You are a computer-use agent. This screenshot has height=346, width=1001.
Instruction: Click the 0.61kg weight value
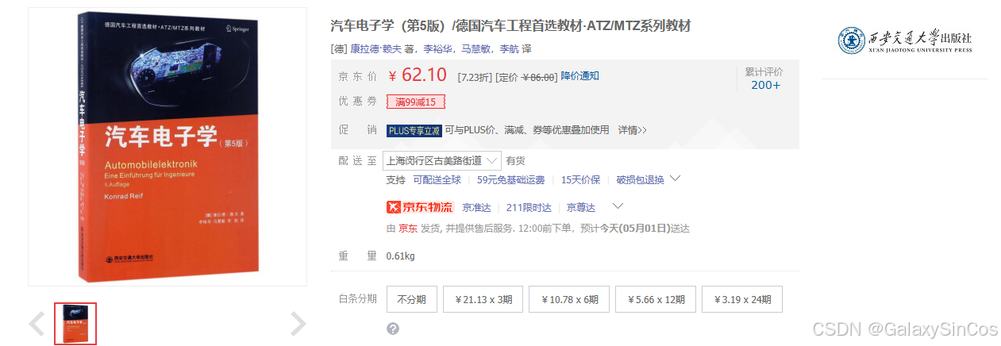(400, 256)
